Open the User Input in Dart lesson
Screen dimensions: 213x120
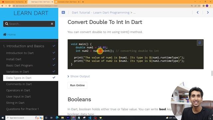(x=18, y=97)
